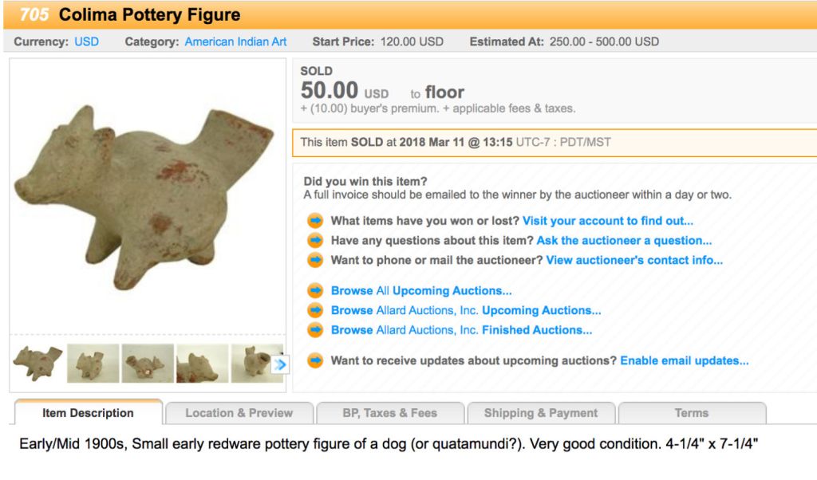Click arrow icon beside "Enable email updates"
817x480 pixels.
(x=315, y=360)
